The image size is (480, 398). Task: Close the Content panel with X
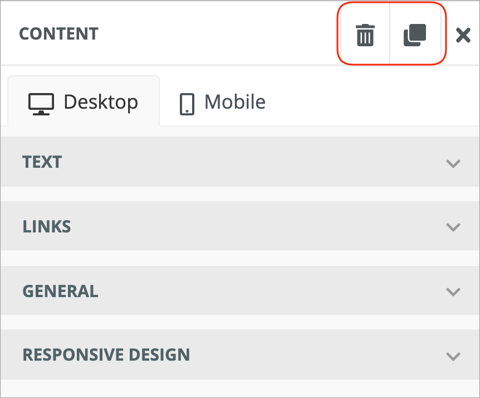pos(463,36)
